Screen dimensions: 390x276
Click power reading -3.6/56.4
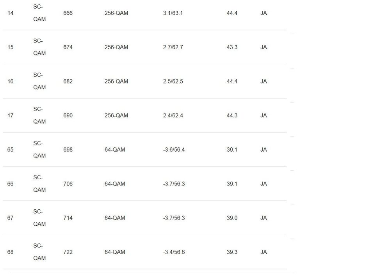click(174, 150)
